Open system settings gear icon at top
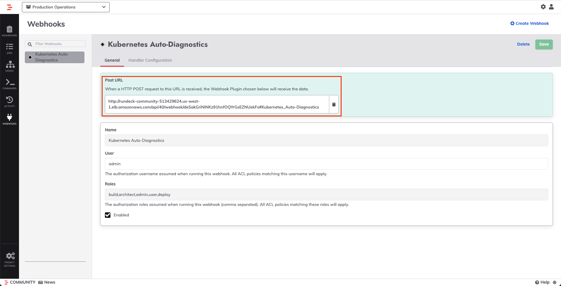The height and width of the screenshot is (286, 561). [543, 7]
